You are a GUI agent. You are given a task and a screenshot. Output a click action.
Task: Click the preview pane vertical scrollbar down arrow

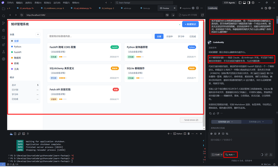[x=204, y=129]
